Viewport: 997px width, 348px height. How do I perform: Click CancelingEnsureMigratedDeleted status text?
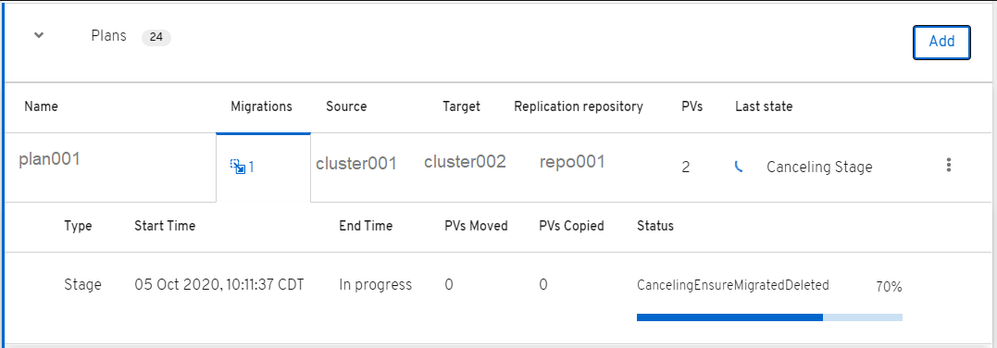coord(733,285)
